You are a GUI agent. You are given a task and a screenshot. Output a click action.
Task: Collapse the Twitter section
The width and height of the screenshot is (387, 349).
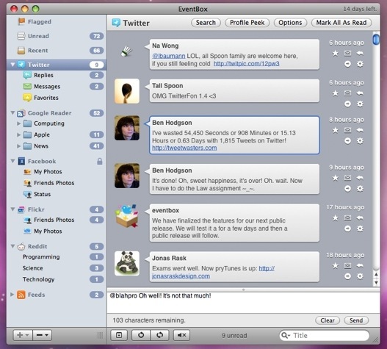coord(12,65)
